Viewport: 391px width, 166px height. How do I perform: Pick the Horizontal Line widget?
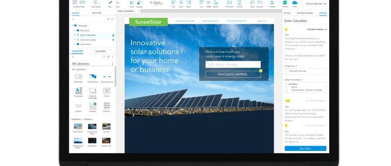pyautogui.click(x=107, y=78)
